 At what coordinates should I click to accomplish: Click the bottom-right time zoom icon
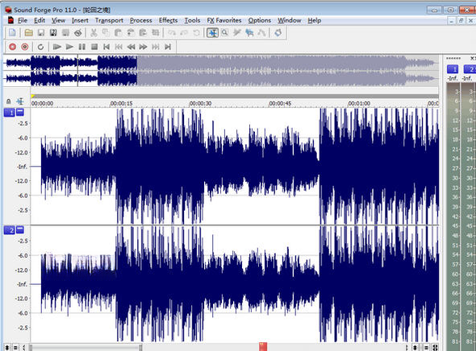436,348
